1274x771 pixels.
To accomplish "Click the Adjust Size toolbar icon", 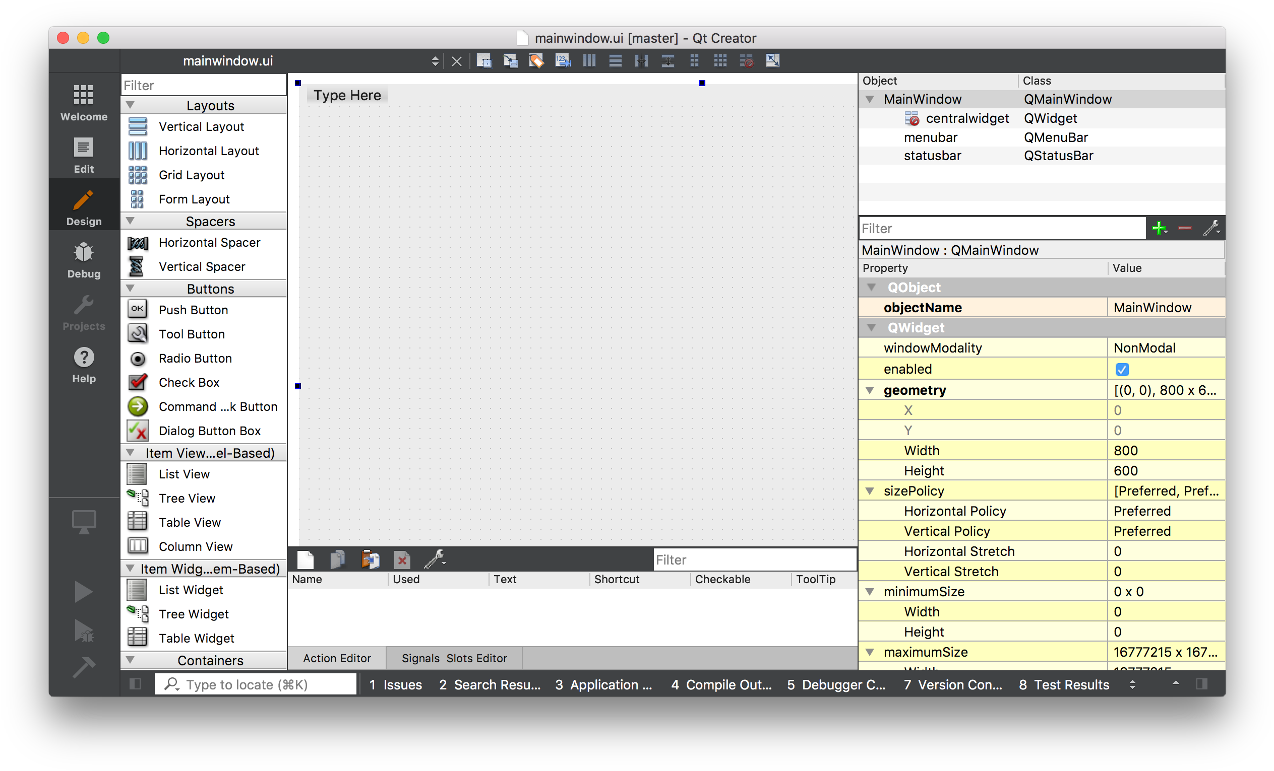I will coord(772,60).
